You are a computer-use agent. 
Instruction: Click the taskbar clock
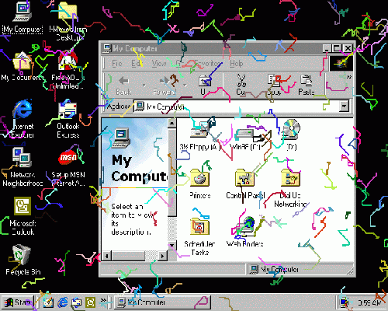pyautogui.click(x=369, y=302)
